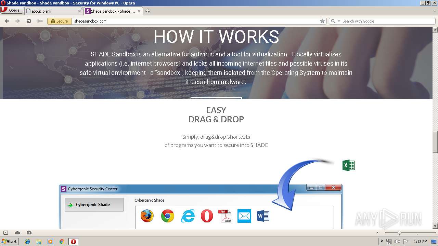Launch Chrome from taskbar

pos(62,242)
